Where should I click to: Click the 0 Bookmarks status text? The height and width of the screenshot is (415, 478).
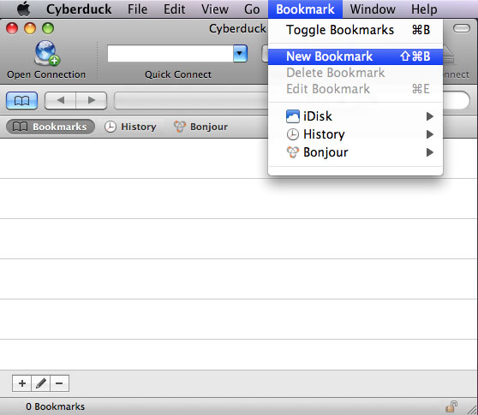click(55, 406)
